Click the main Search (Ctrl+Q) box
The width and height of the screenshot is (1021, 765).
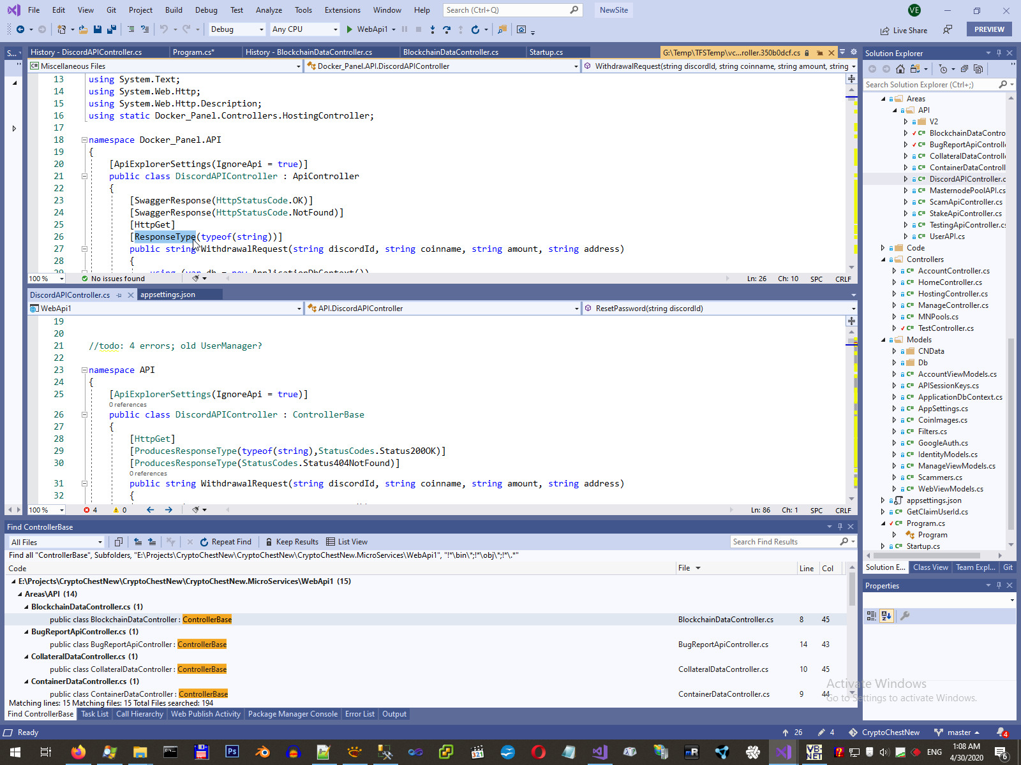click(x=512, y=10)
